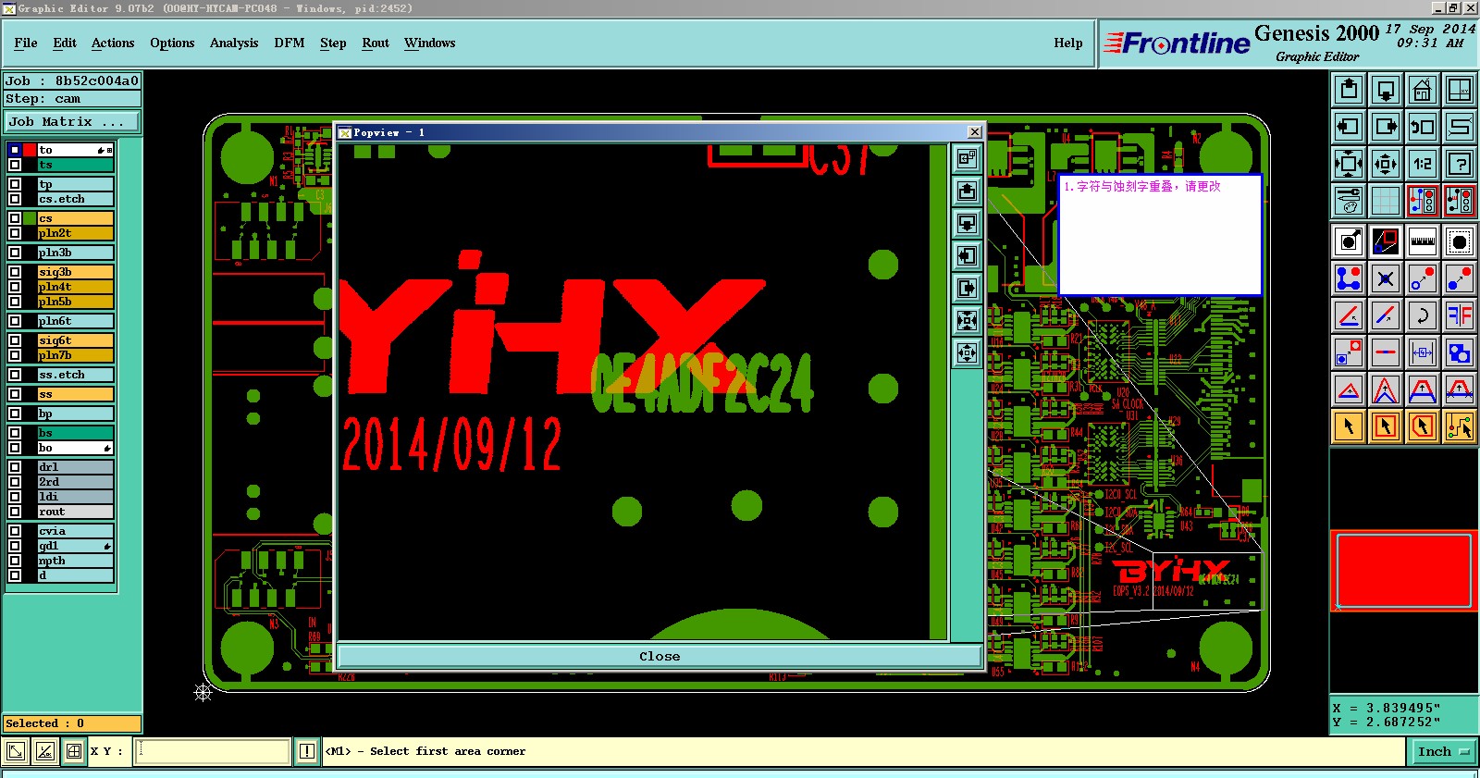Screen dimensions: 1480x778
Task: Select the cvia layer name
Action: point(76,531)
